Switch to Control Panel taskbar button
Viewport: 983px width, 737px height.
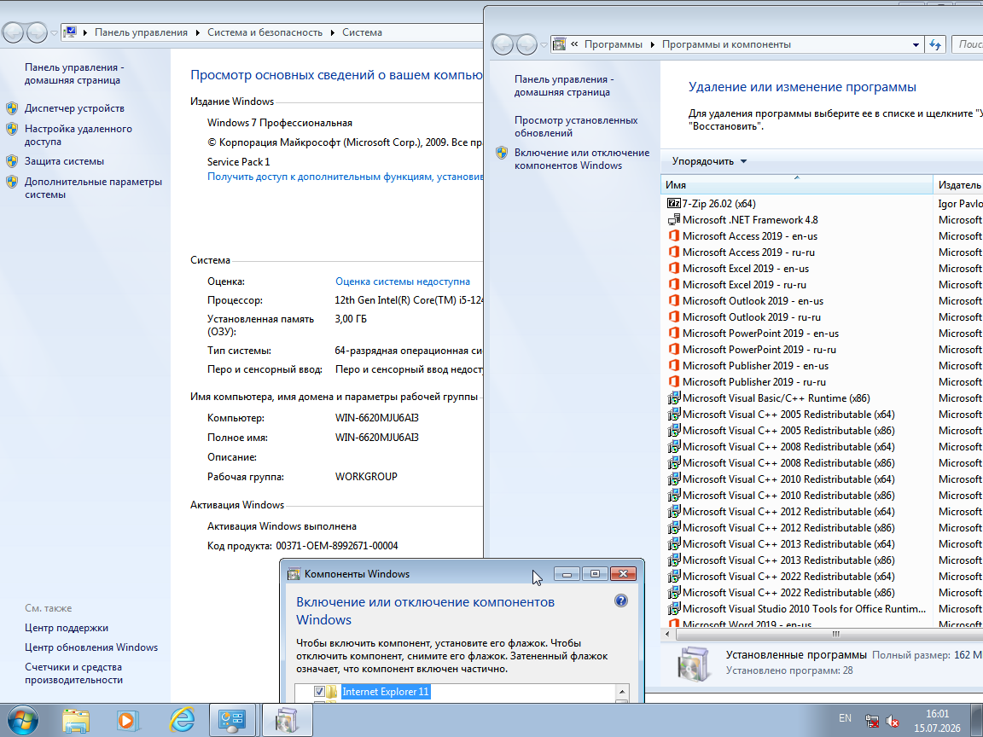232,720
